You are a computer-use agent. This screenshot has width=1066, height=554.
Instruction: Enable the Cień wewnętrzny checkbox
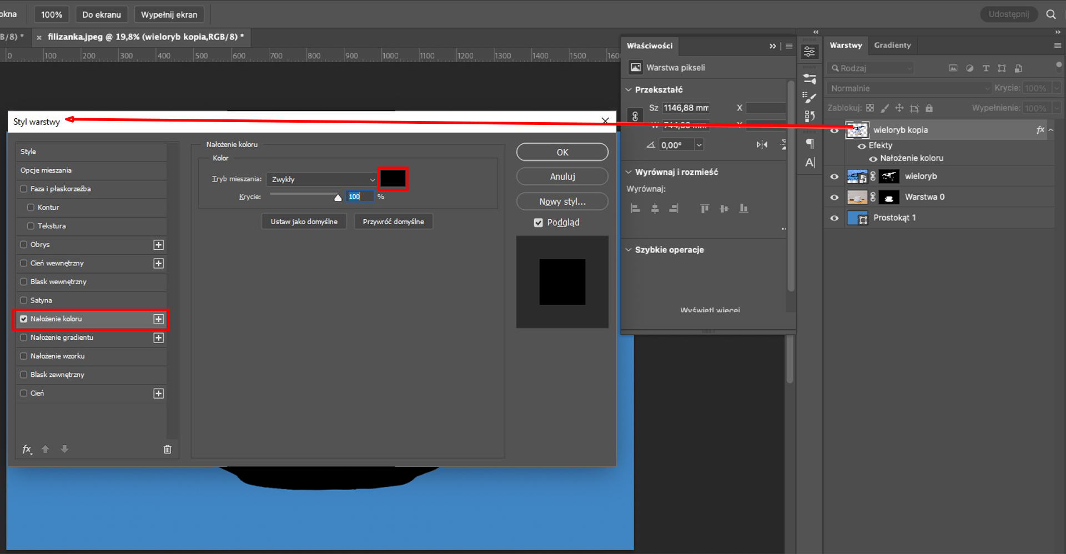tap(23, 263)
